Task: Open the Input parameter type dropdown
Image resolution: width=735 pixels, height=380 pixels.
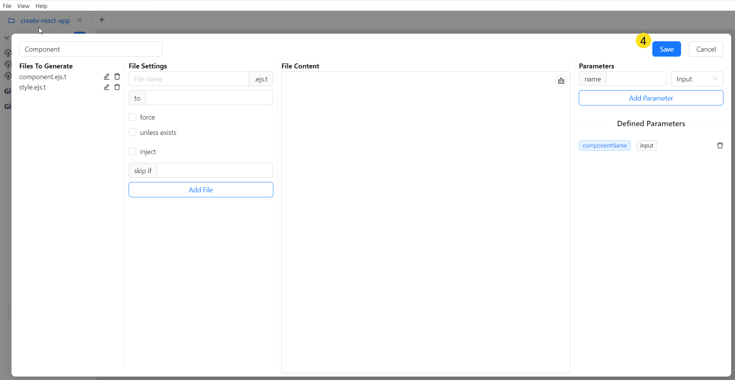Action: [697, 79]
